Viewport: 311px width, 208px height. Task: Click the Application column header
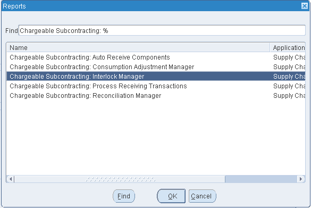tap(288, 48)
